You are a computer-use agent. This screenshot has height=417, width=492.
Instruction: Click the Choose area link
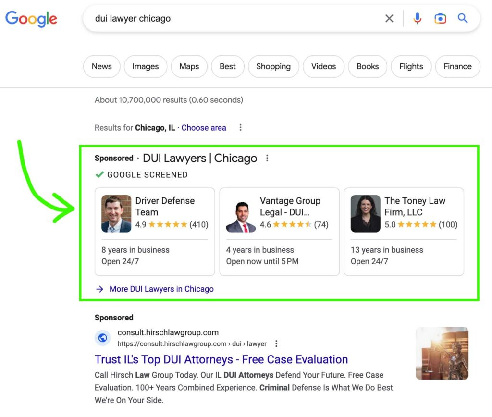tap(204, 128)
